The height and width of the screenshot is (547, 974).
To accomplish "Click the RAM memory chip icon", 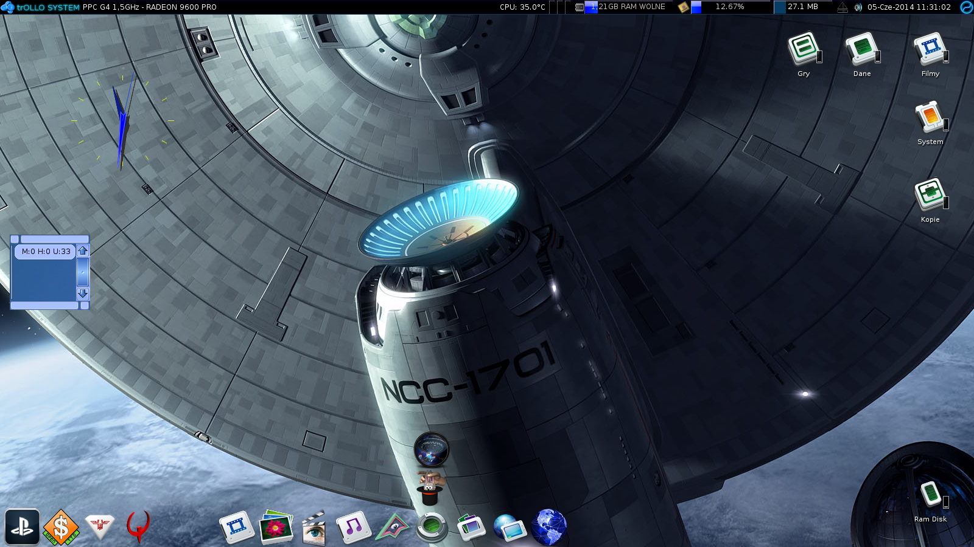I will pyautogui.click(x=579, y=7).
